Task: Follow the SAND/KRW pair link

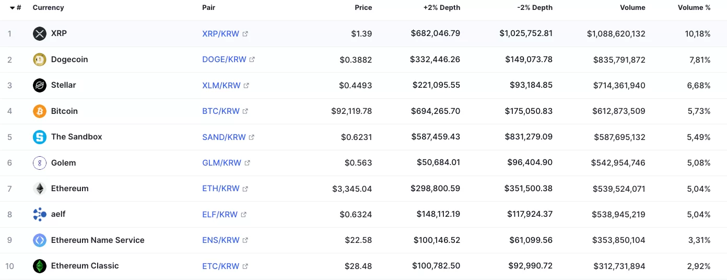Action: coord(224,137)
